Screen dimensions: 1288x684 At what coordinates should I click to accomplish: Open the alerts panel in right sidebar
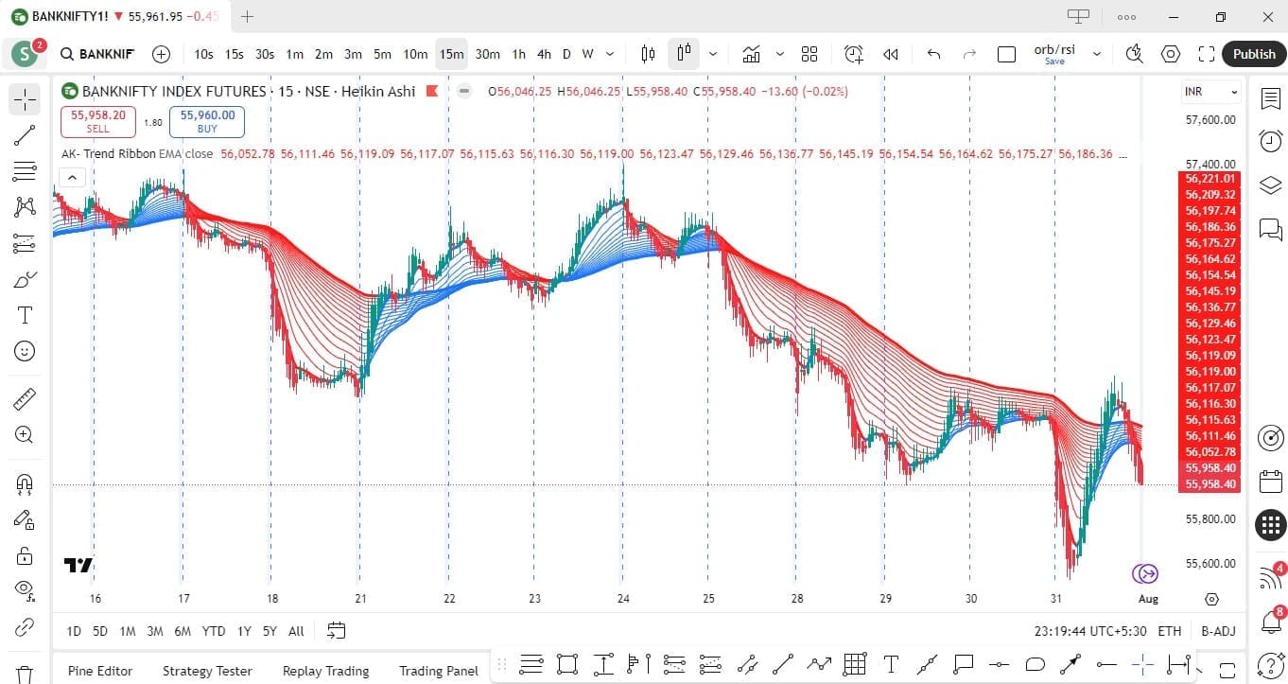click(x=1271, y=141)
